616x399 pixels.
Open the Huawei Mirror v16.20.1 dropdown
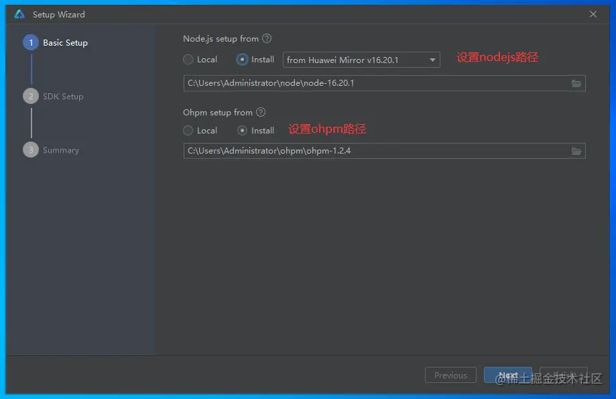tap(361, 60)
